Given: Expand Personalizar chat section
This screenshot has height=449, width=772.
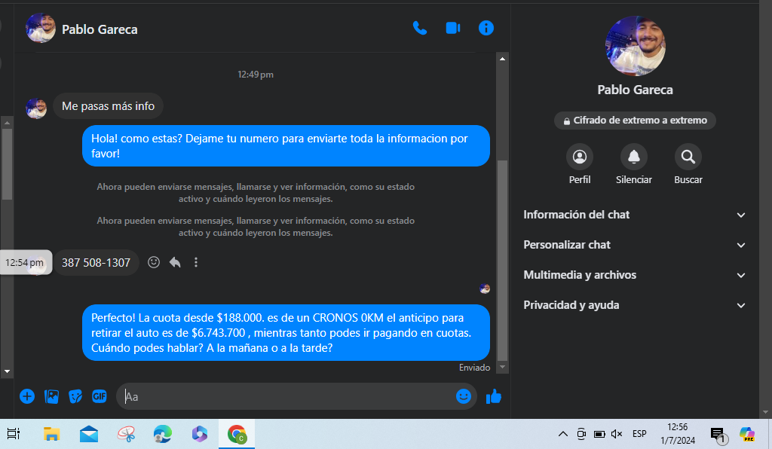Looking at the screenshot, I should 634,245.
